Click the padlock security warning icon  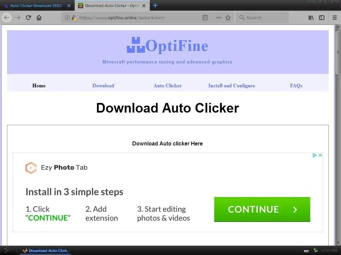point(74,18)
